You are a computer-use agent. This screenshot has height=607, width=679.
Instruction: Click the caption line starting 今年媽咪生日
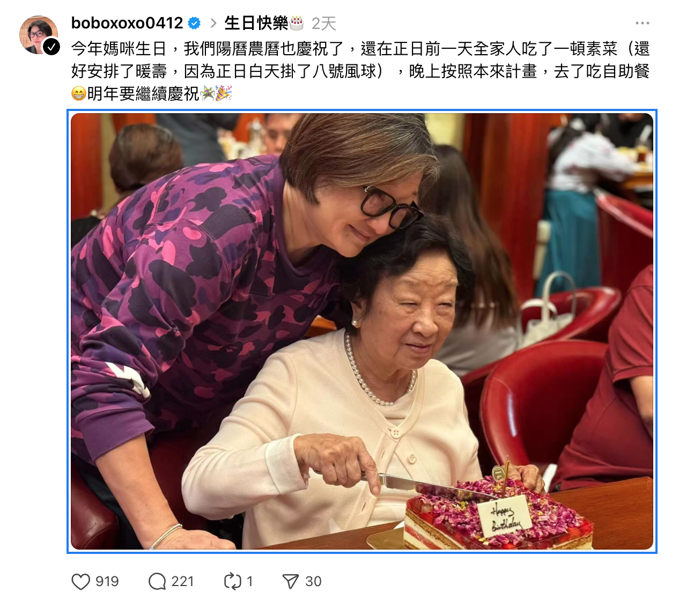pos(360,49)
